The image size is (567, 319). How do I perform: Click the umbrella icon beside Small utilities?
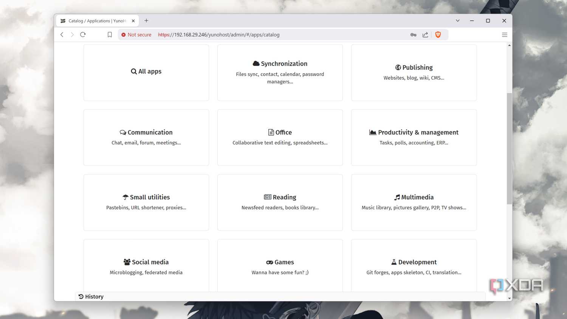tap(125, 197)
